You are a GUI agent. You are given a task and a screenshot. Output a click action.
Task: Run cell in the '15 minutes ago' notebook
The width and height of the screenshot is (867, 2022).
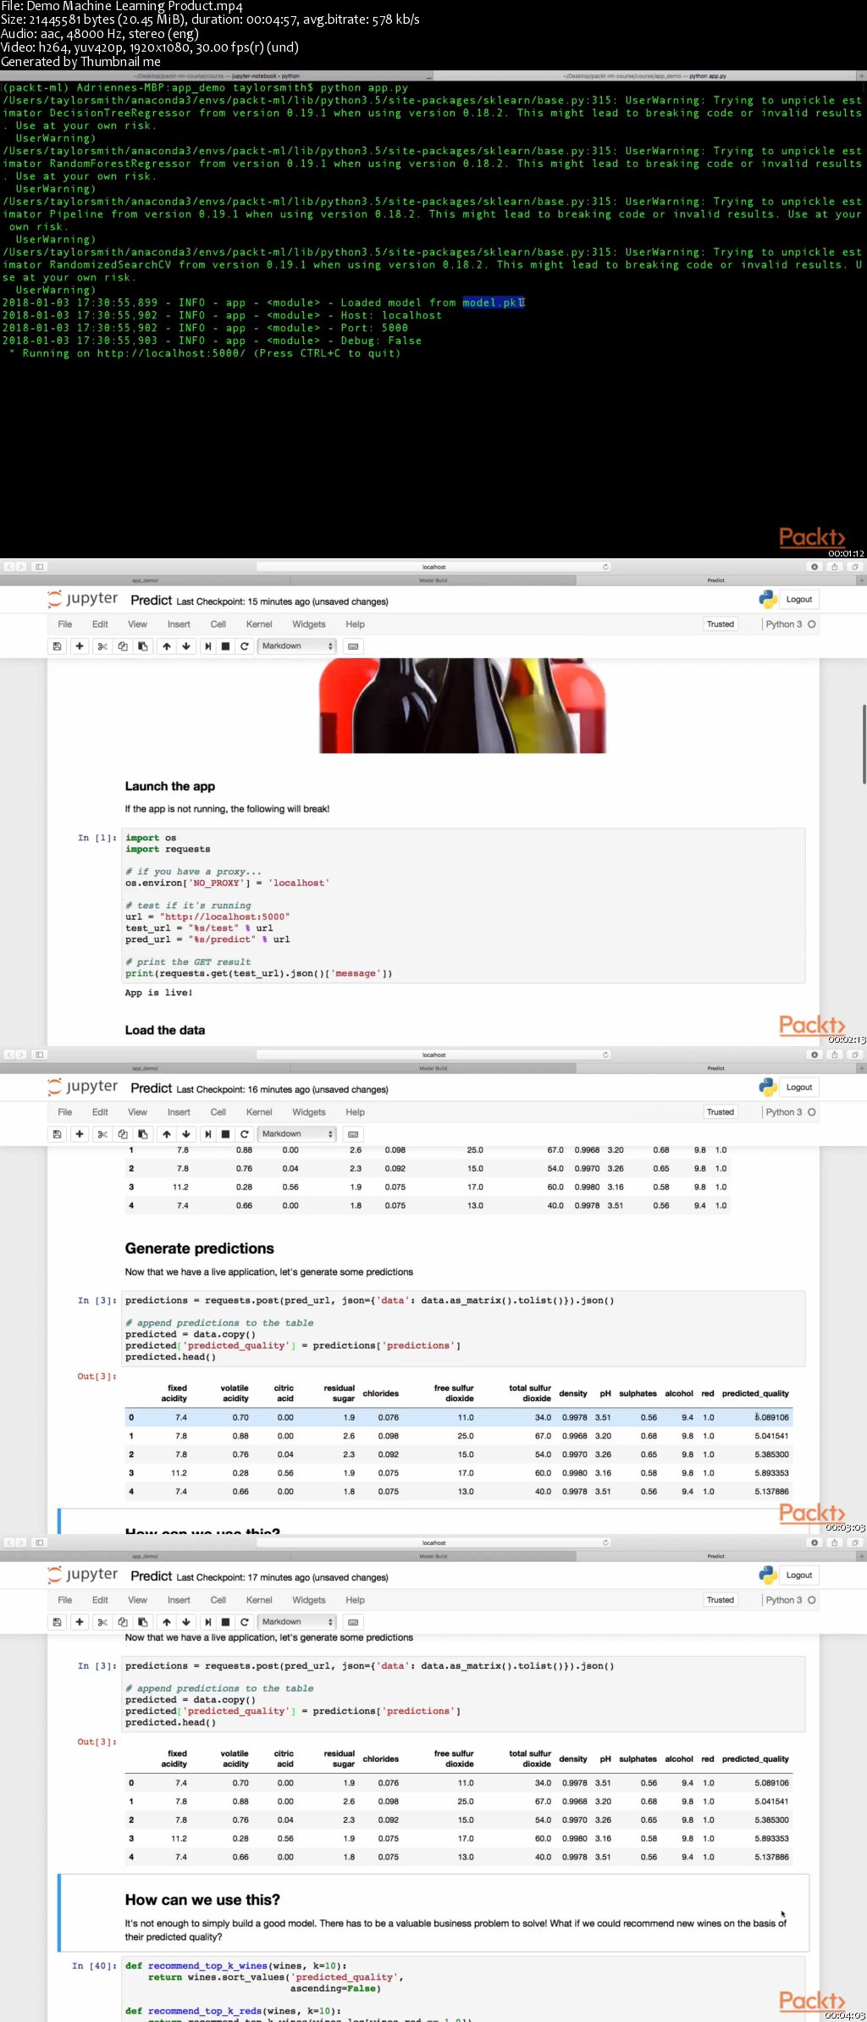(x=207, y=646)
